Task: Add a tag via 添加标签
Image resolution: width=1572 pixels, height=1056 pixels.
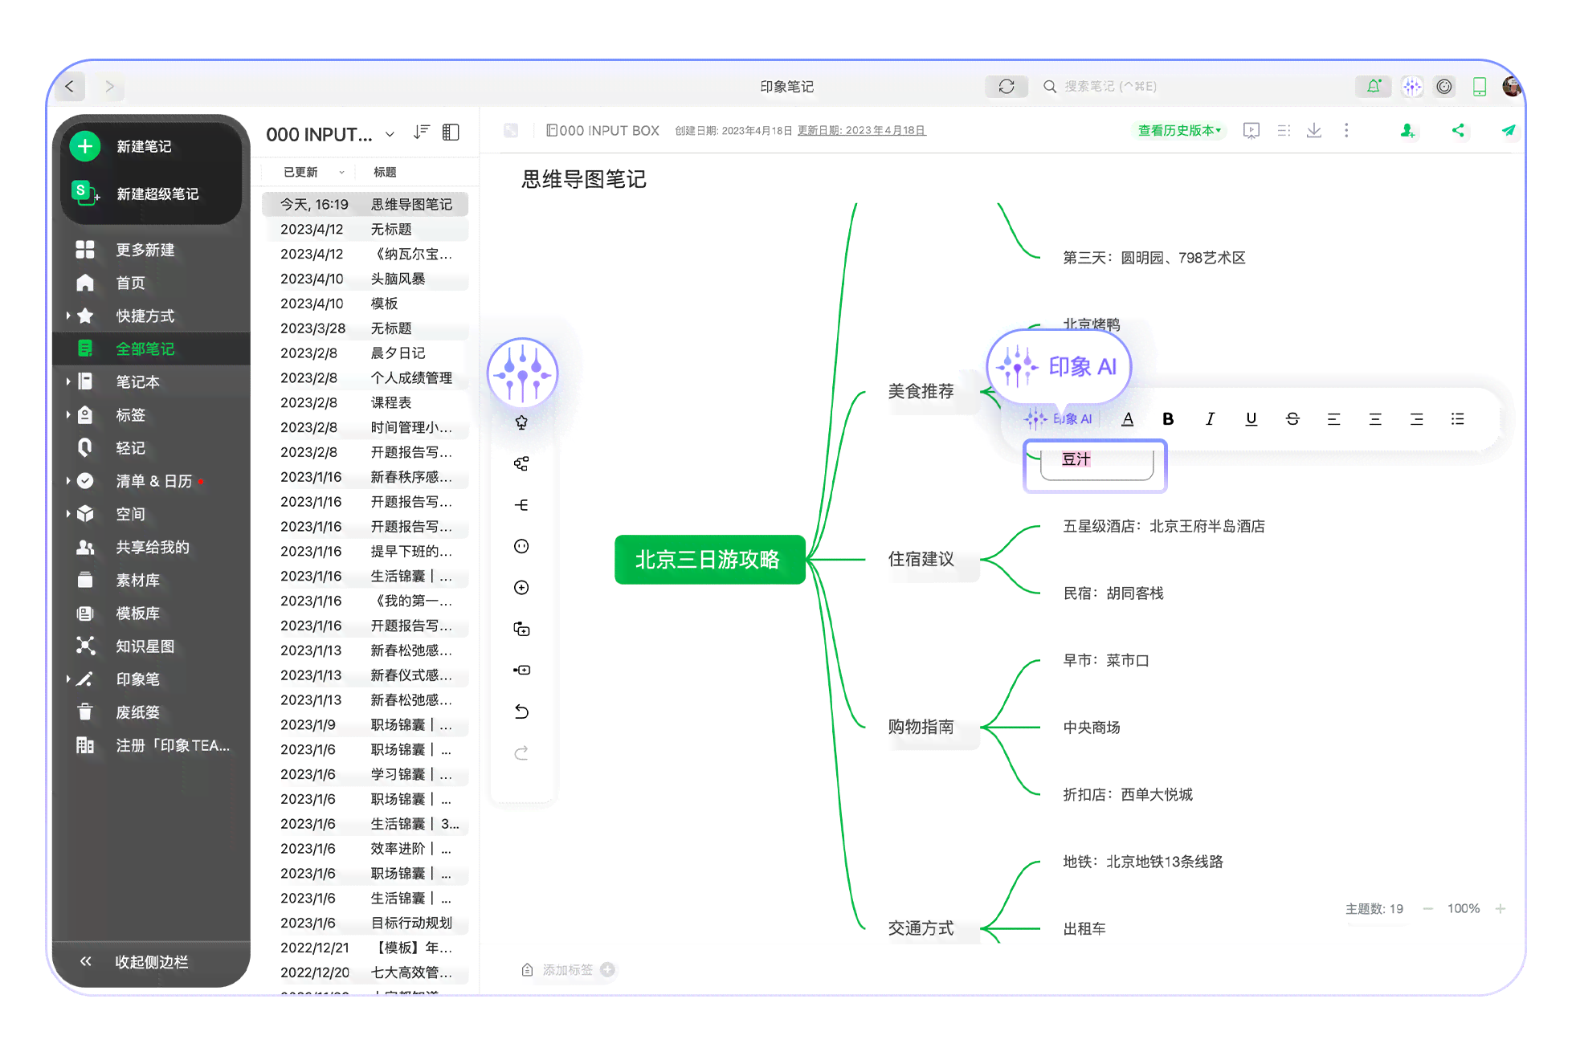Action: [x=567, y=970]
